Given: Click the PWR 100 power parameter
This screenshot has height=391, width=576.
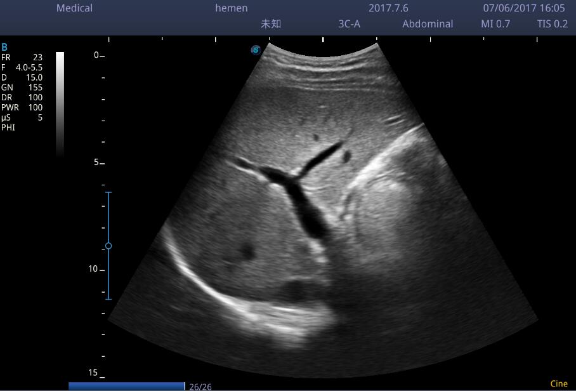Looking at the screenshot, I should coord(22,108).
